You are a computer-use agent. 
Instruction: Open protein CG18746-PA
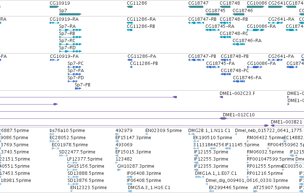[x=247, y=78]
